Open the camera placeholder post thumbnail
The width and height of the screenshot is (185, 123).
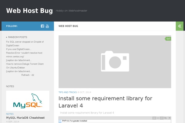click(115, 62)
